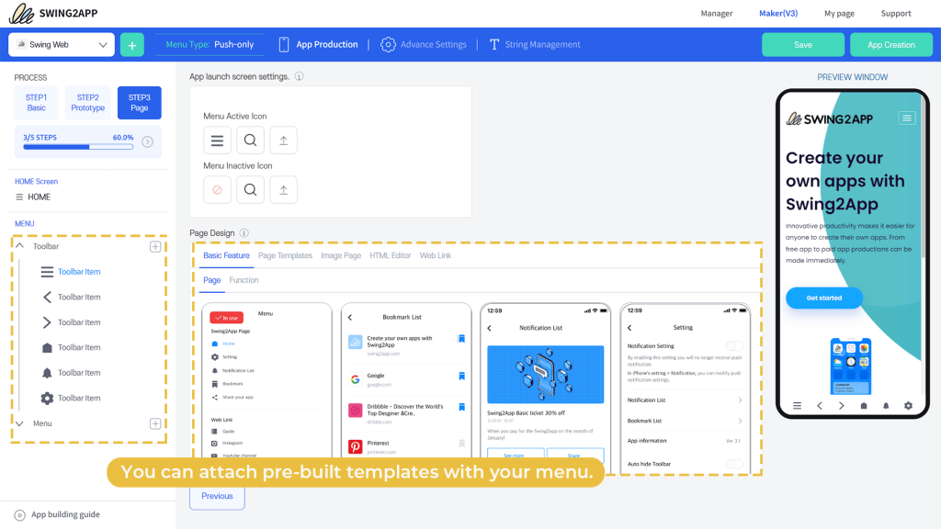This screenshot has width=941, height=529.
Task: Click the Swing2App logo
Action: (53, 13)
